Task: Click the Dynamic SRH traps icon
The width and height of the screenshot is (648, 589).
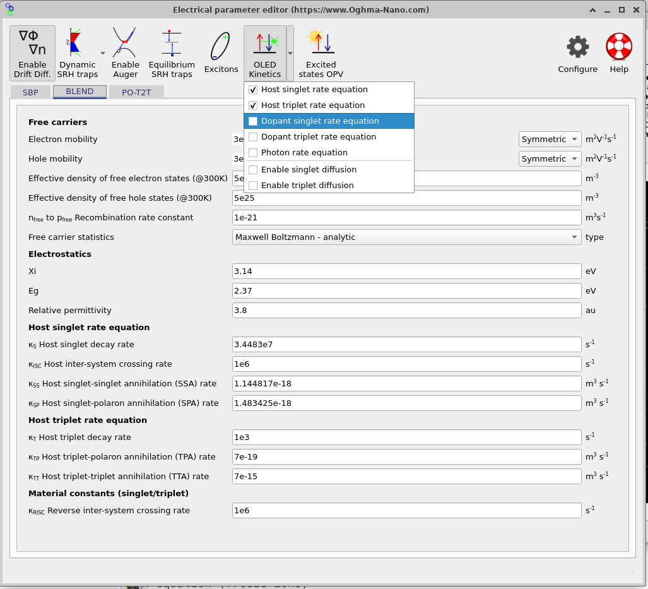Action: (77, 53)
